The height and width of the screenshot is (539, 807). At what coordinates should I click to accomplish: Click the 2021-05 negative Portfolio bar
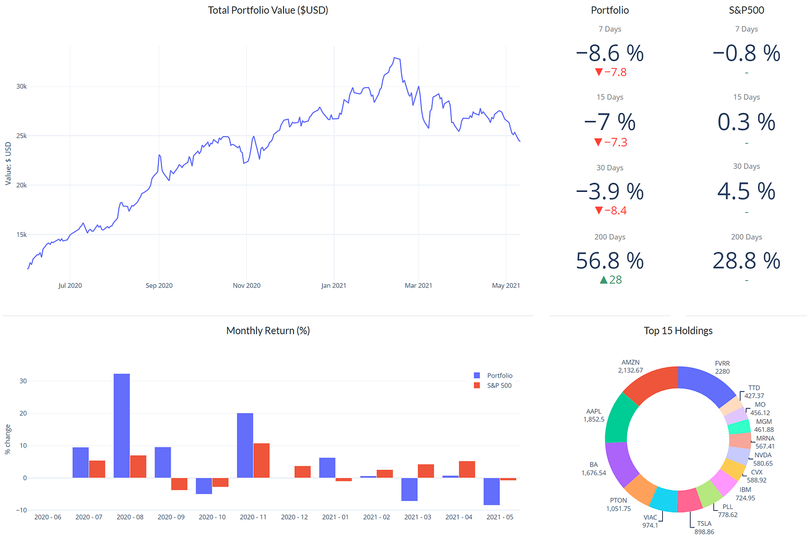coord(492,492)
